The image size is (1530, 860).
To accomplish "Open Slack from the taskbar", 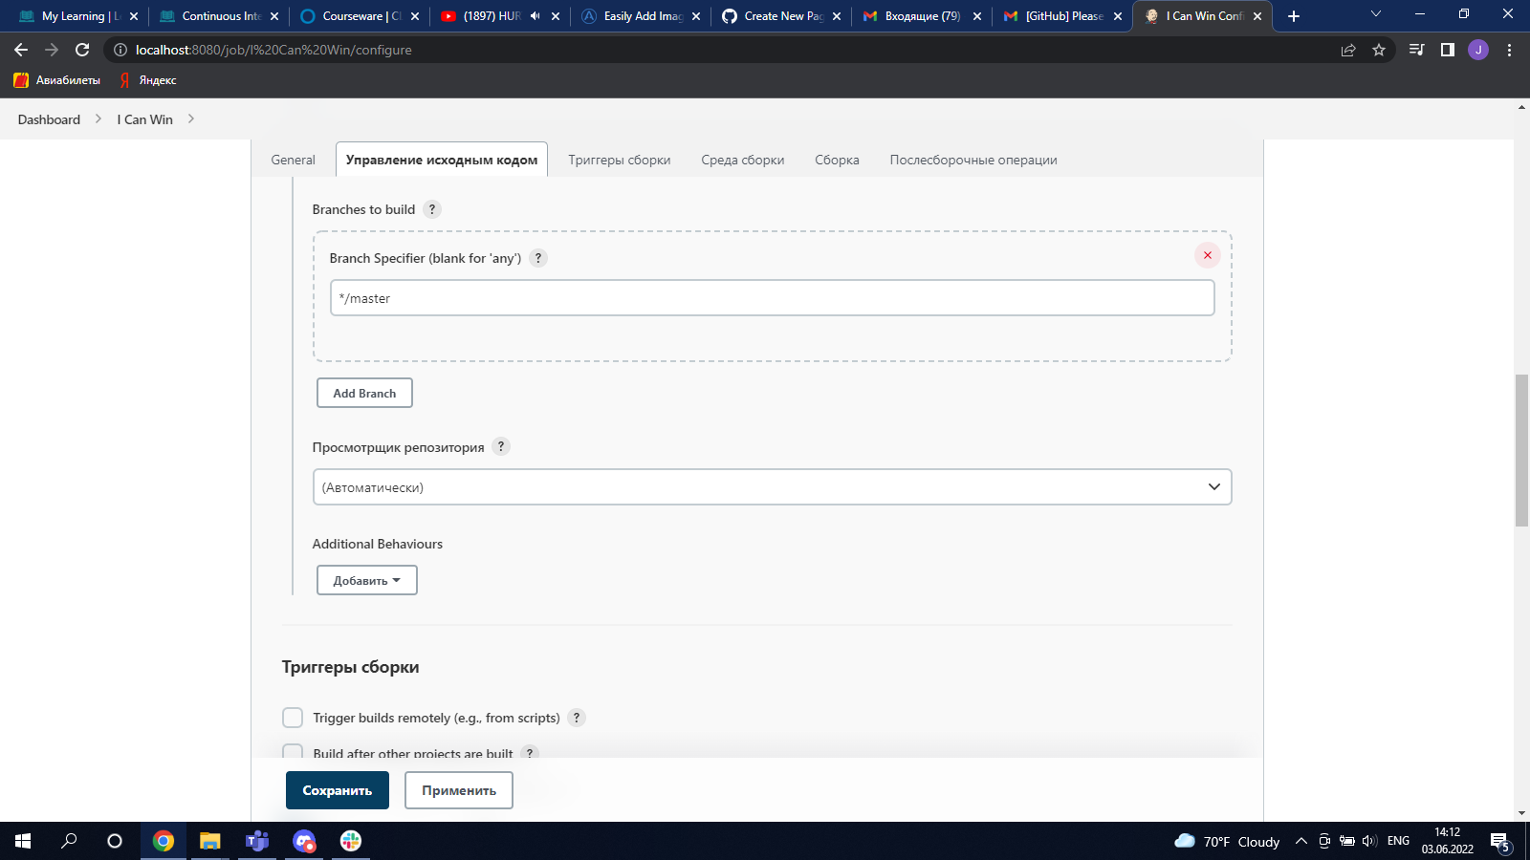I will tap(351, 841).
